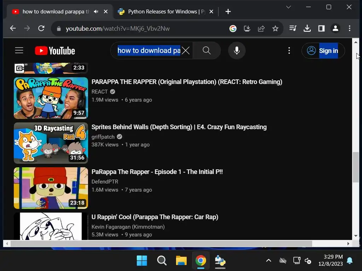The image size is (362, 271).
Task: Click the 23:18 PaRappa episode thumbnail
Action: pyautogui.click(x=51, y=188)
